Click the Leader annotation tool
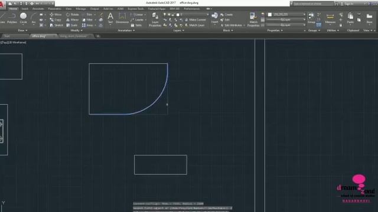This screenshot has height=212, width=378. point(137,20)
